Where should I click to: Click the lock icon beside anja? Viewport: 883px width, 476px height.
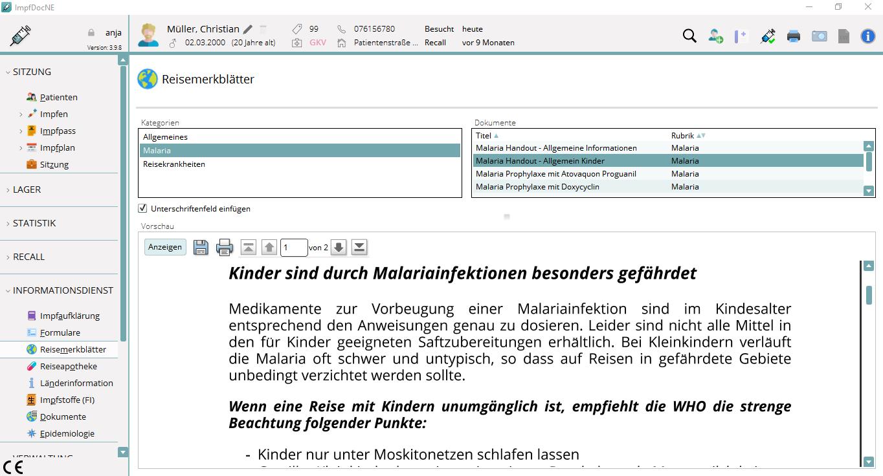click(x=91, y=33)
